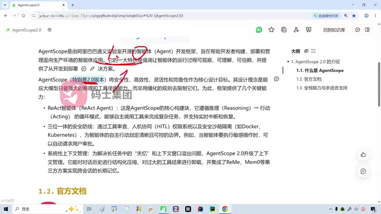This screenshot has width=381, height=214.
Task: Click the inline comment icon in the first paragraph
Action: [84, 69]
